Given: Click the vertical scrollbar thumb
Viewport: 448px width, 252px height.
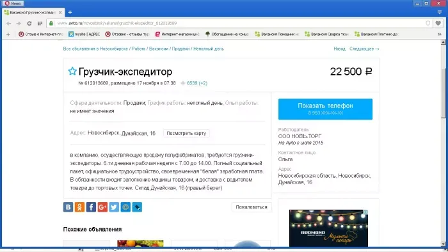Looking at the screenshot, I should [x=443, y=93].
